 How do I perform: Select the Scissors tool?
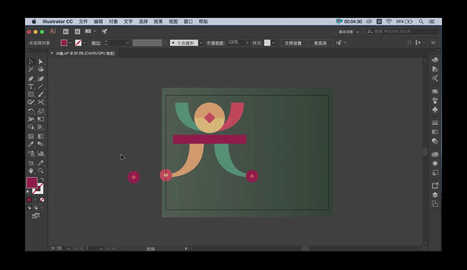pyautogui.click(x=41, y=102)
